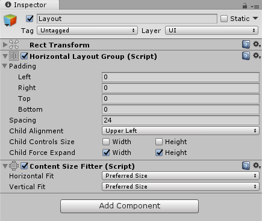Screen dimensions: 262x221
Task: Open Rect Transform help reference icon
Action: [246, 44]
